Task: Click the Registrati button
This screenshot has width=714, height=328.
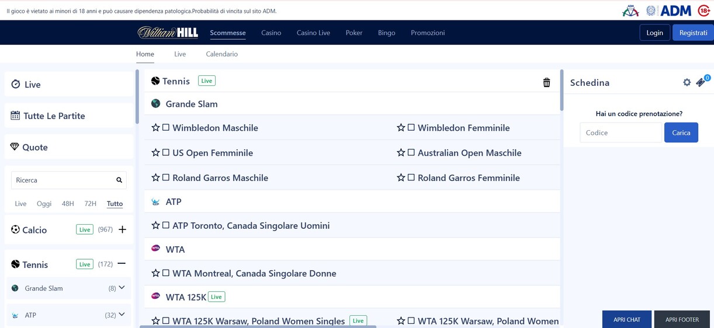Action: click(x=694, y=33)
